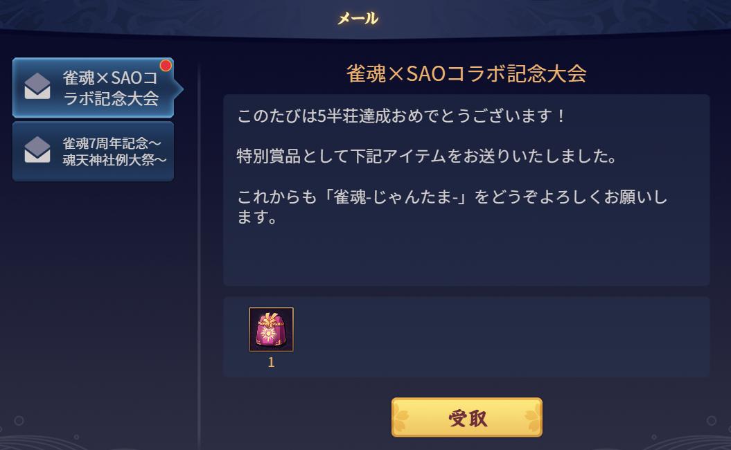Click the small circle ornament at bottom left
Viewport: 731px width, 450px height.
[x=19, y=421]
